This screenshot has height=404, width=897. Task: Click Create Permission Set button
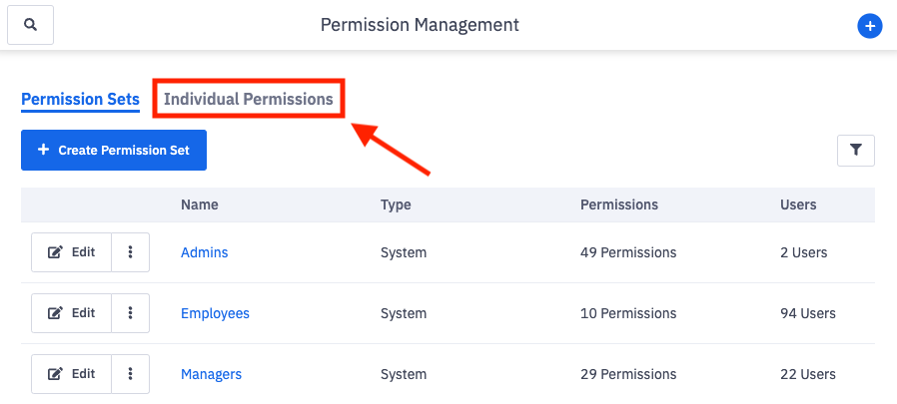tap(114, 151)
